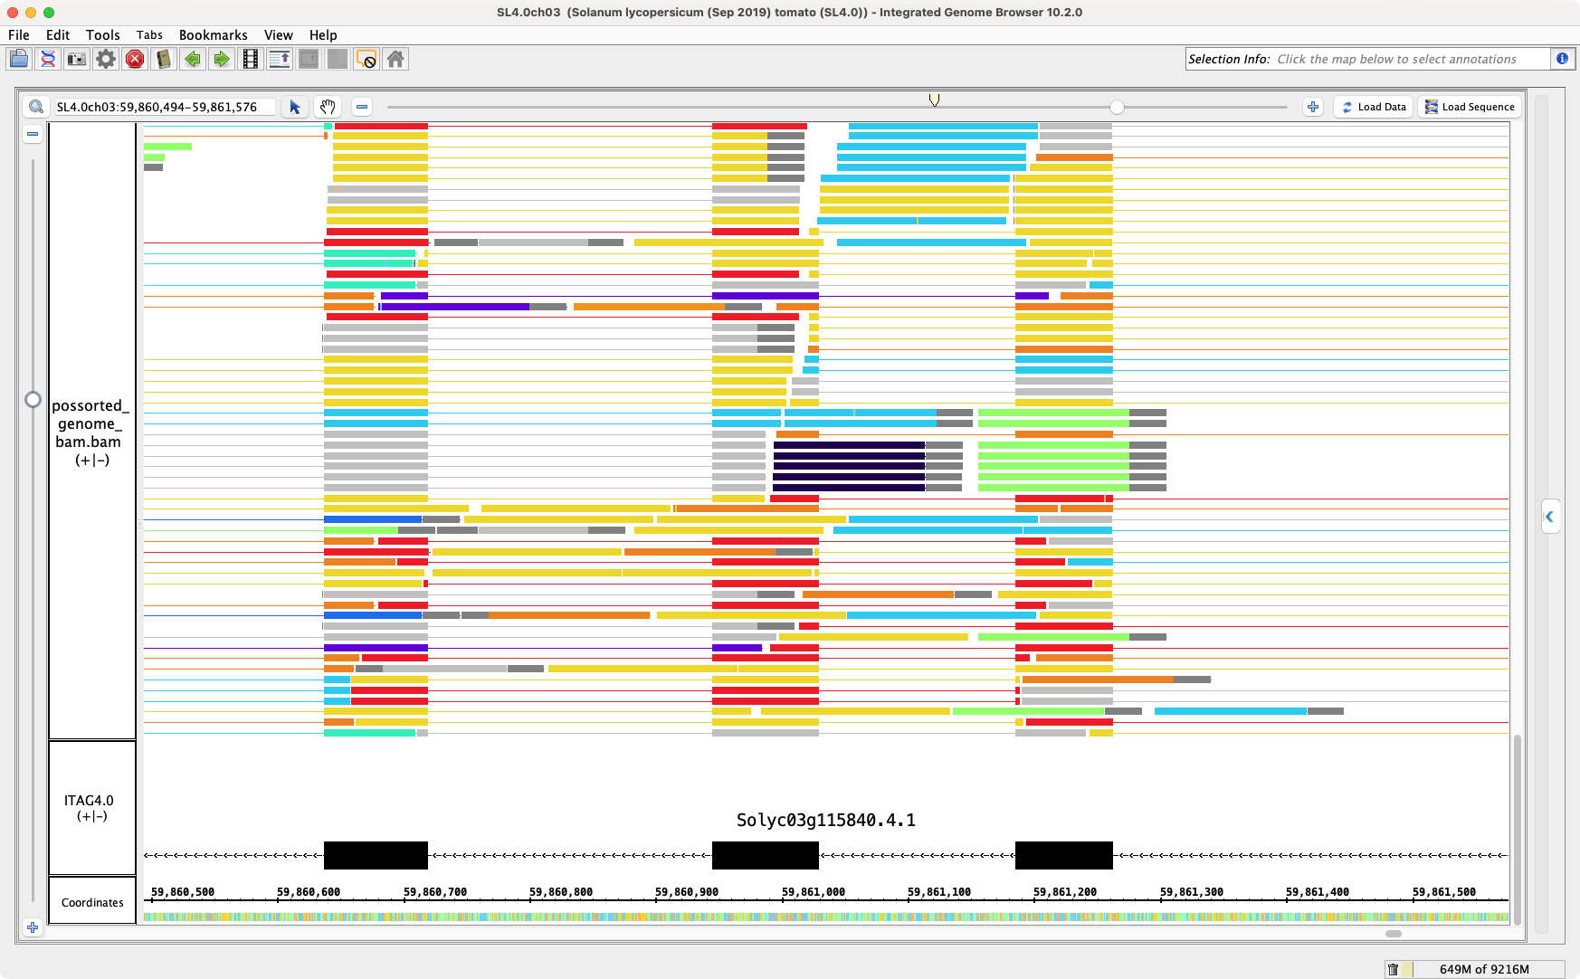
Task: Click the Load Data button
Action: coord(1374,107)
